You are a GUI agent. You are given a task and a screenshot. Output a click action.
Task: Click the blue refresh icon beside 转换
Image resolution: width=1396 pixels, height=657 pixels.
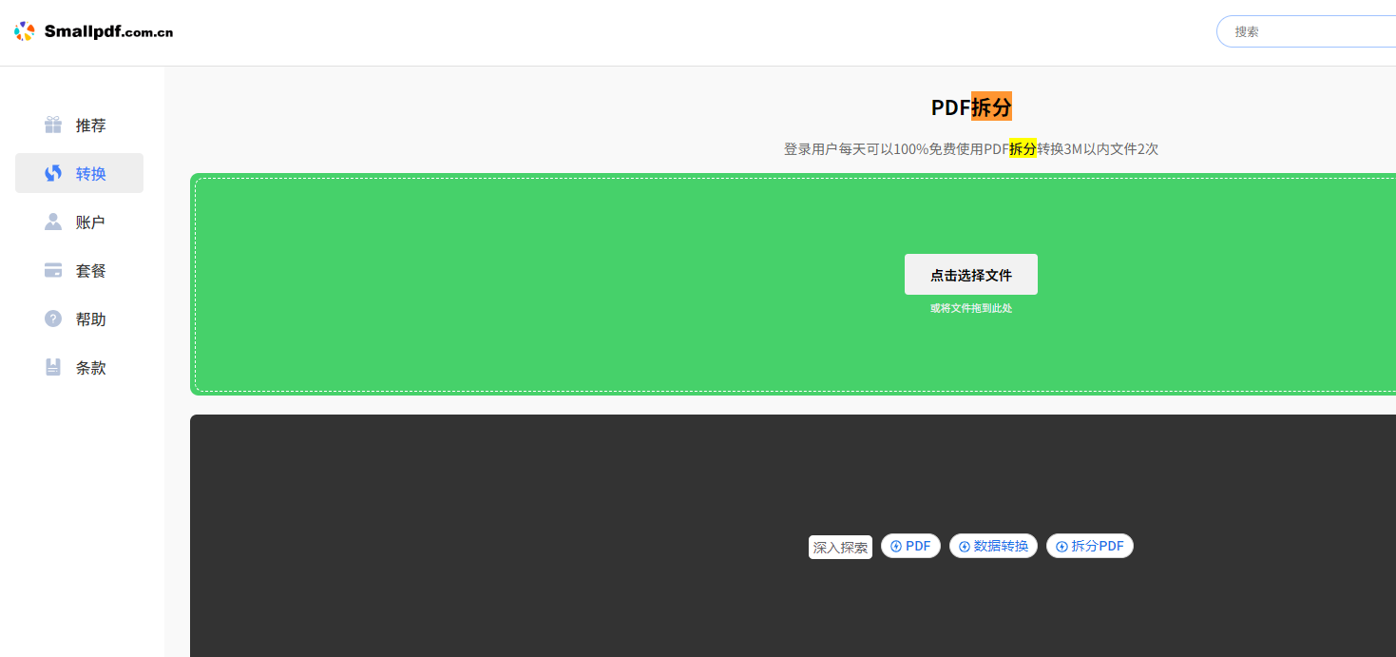(53, 173)
